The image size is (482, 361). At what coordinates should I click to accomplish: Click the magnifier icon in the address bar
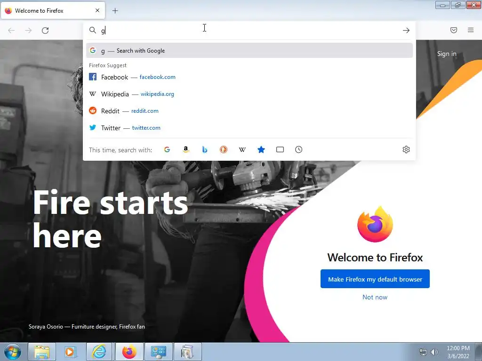pyautogui.click(x=93, y=30)
